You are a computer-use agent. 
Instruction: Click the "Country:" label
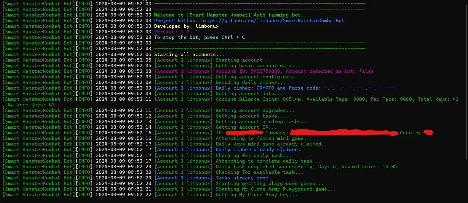tap(412, 133)
